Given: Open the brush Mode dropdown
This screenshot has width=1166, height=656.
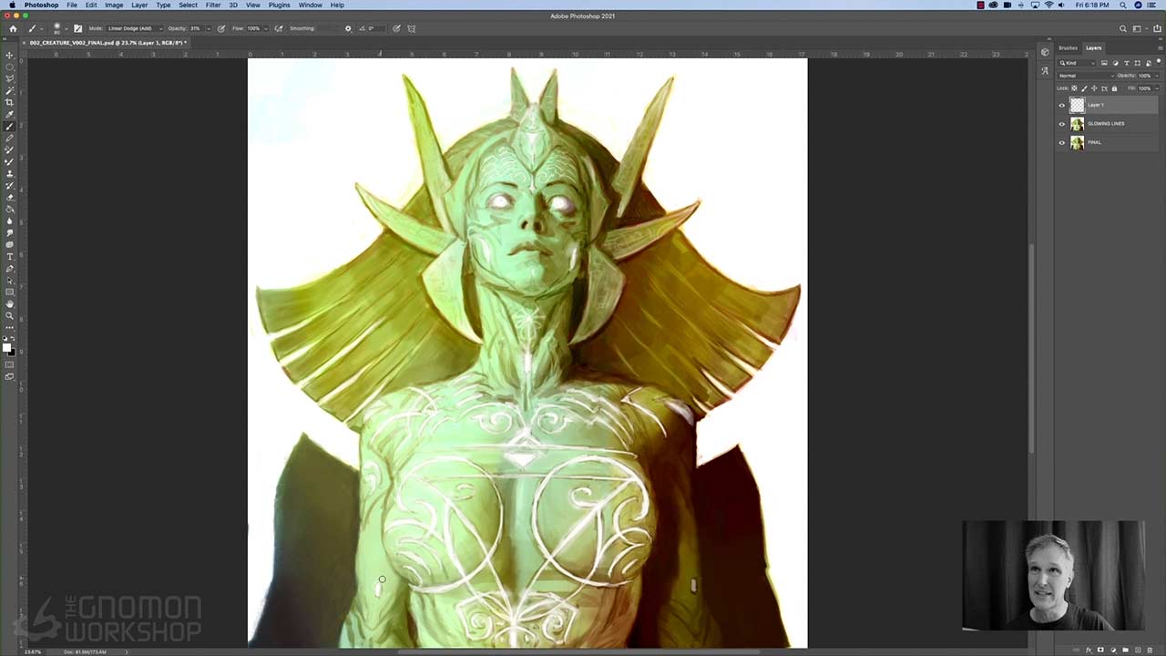Looking at the screenshot, I should (x=134, y=28).
